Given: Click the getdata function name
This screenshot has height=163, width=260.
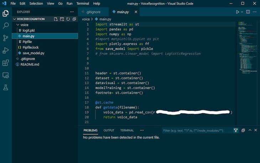Looking at the screenshot, I should point(110,107).
